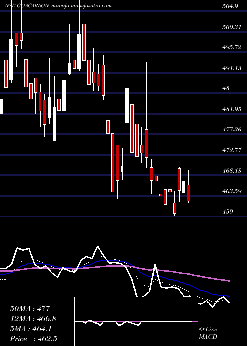Click the 12MA : 466.8 reading

(33, 319)
